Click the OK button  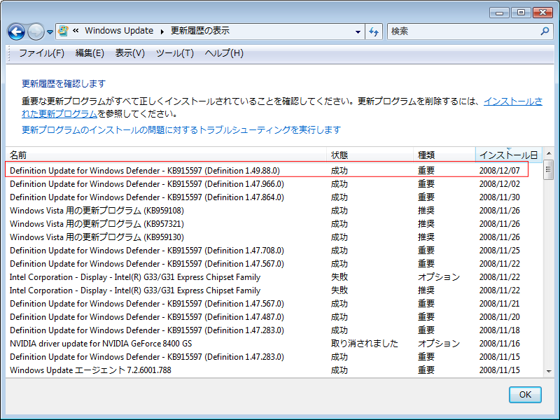pyautogui.click(x=525, y=395)
